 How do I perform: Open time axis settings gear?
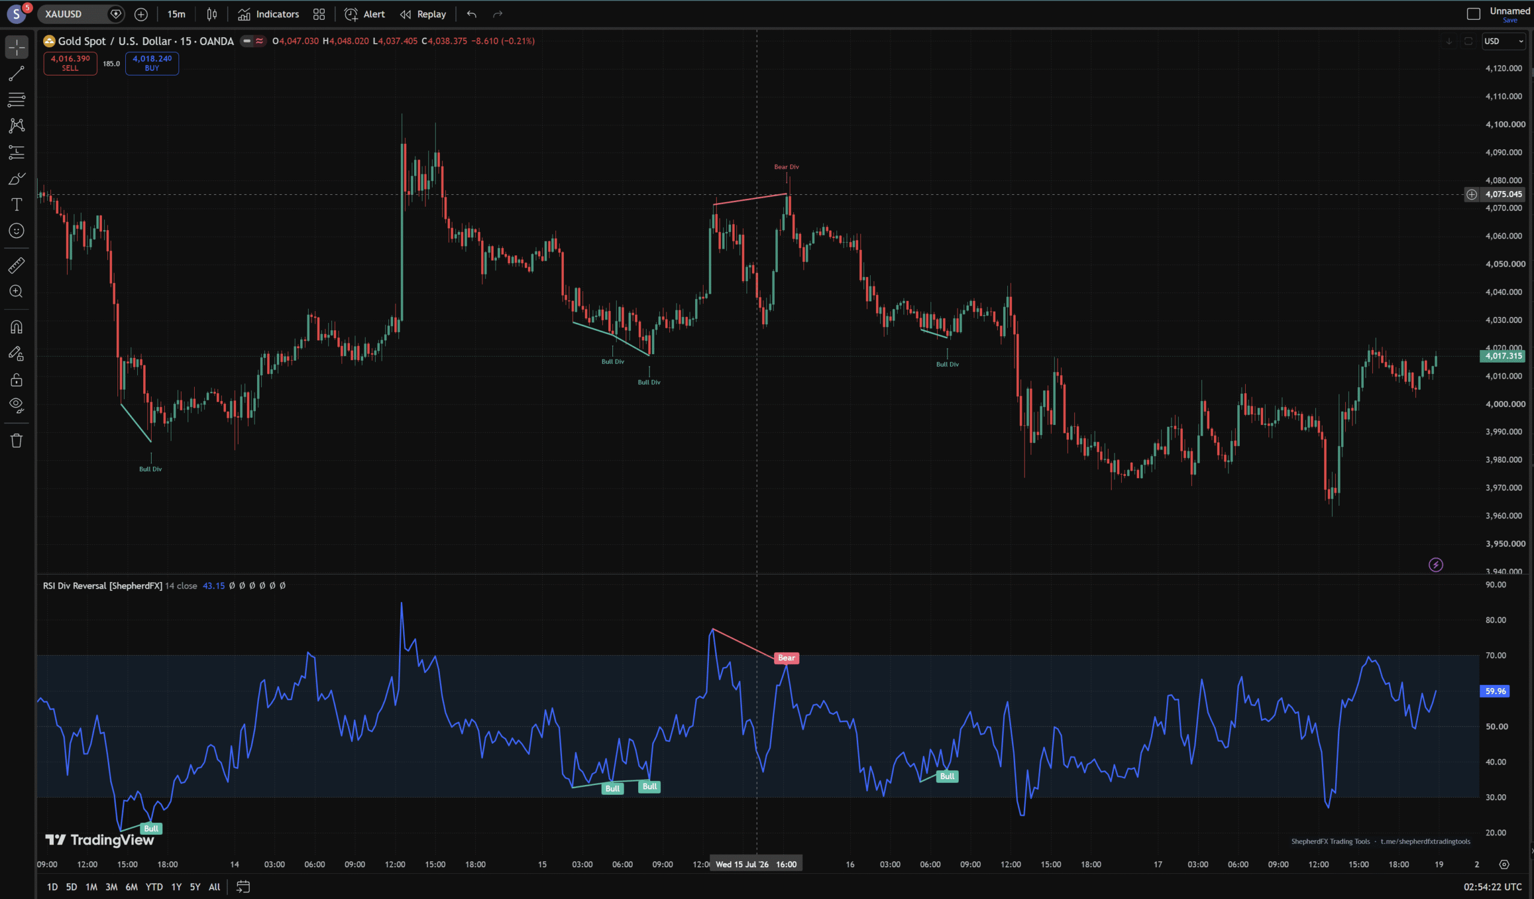point(1503,864)
